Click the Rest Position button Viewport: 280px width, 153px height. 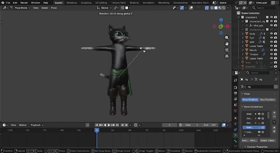(x=267, y=100)
